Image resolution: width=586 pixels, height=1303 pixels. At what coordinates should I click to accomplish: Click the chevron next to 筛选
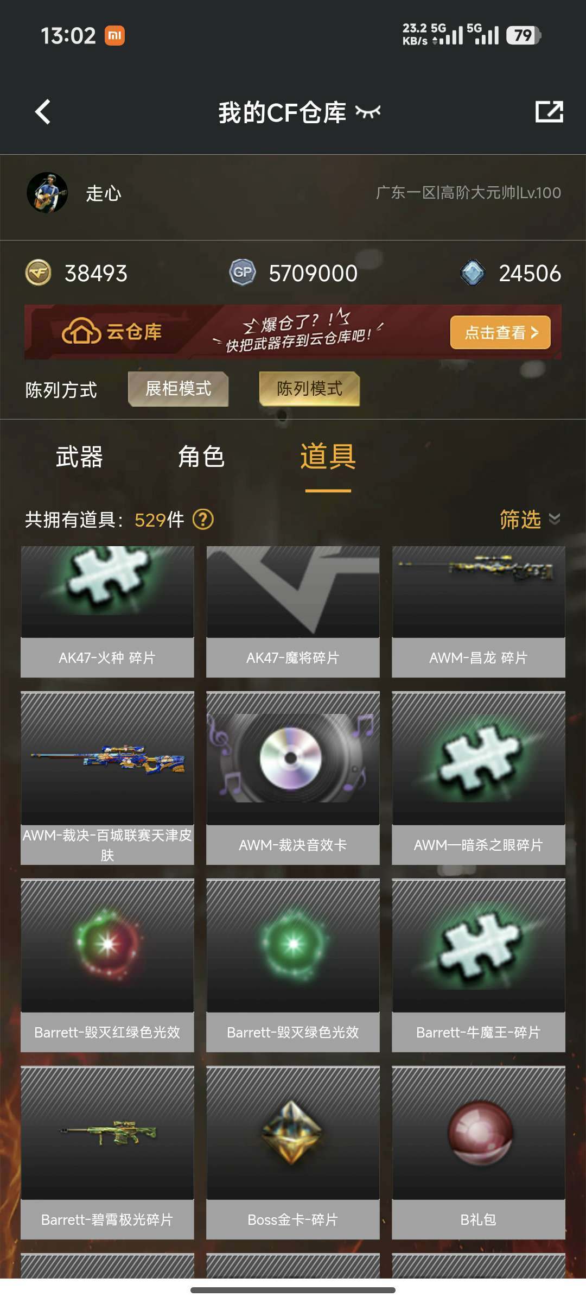[555, 520]
